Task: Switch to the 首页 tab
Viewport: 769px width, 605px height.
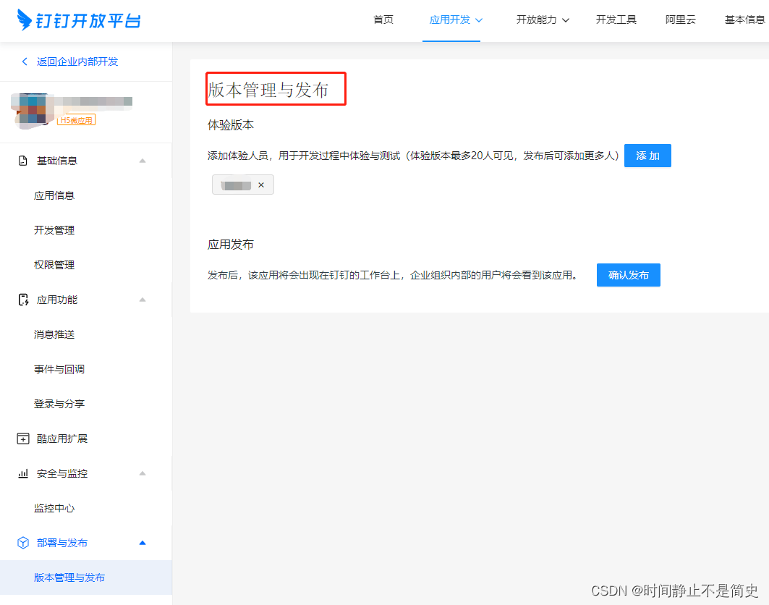Action: coord(383,20)
